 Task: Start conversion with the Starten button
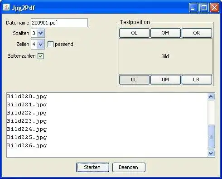(x=92, y=167)
